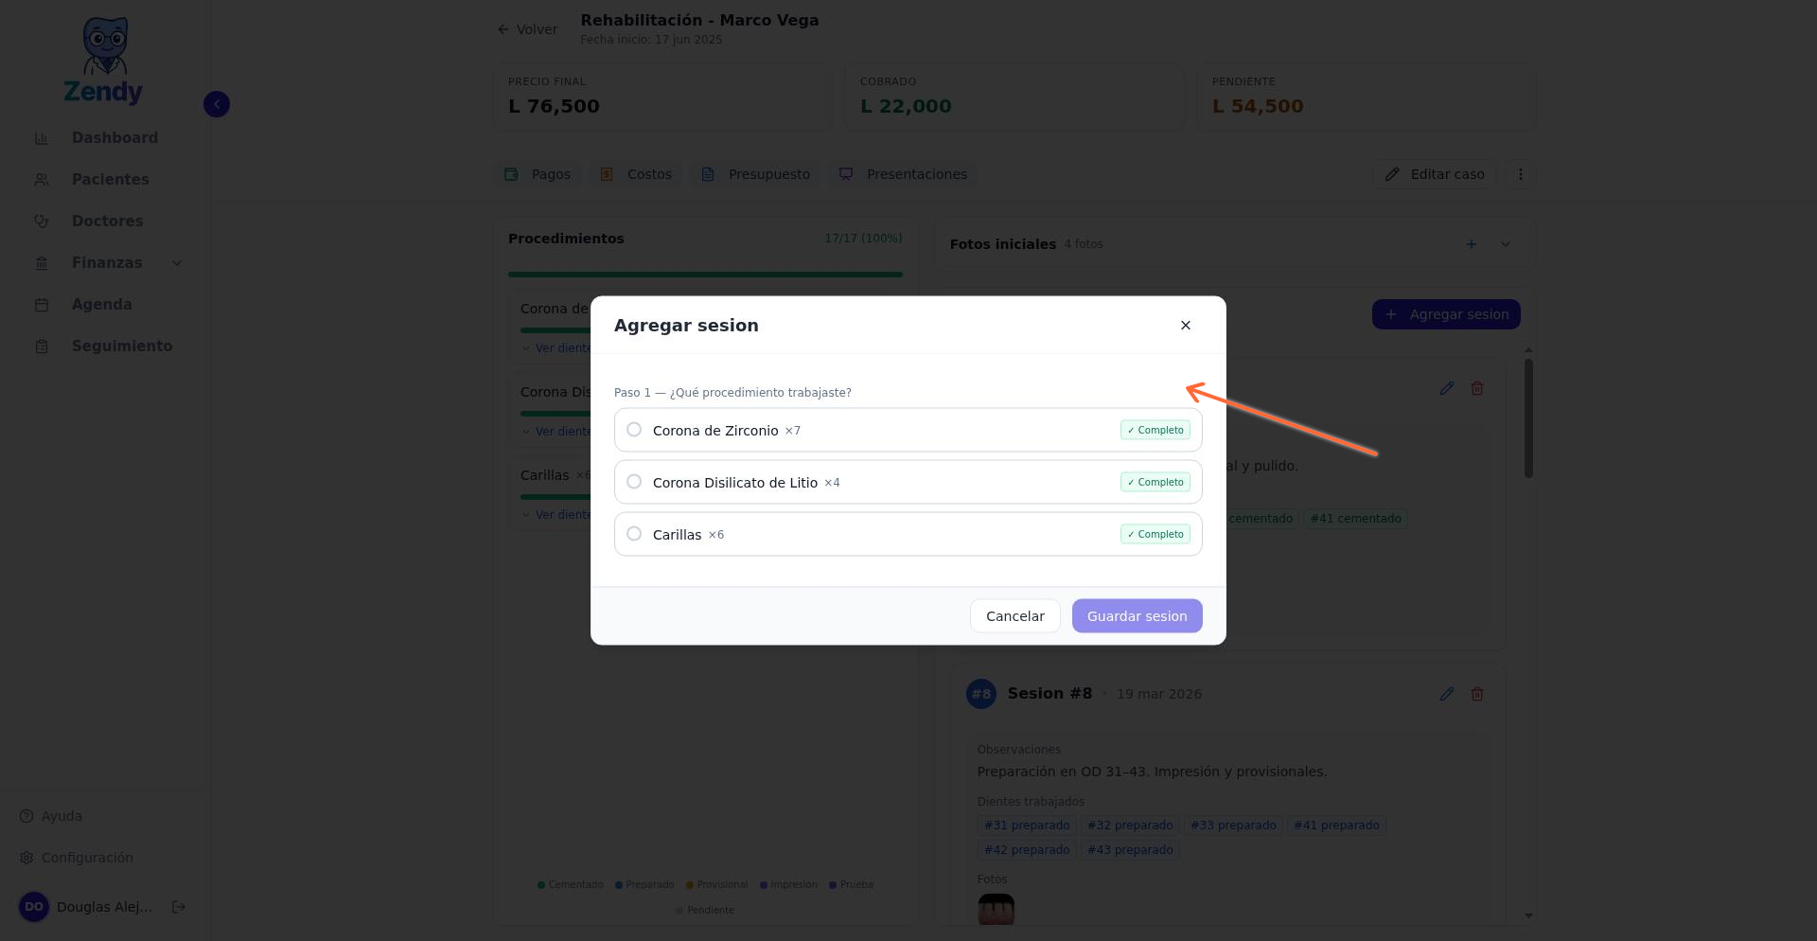
Task: Click the plus icon in Fotos iniciales
Action: (1471, 244)
